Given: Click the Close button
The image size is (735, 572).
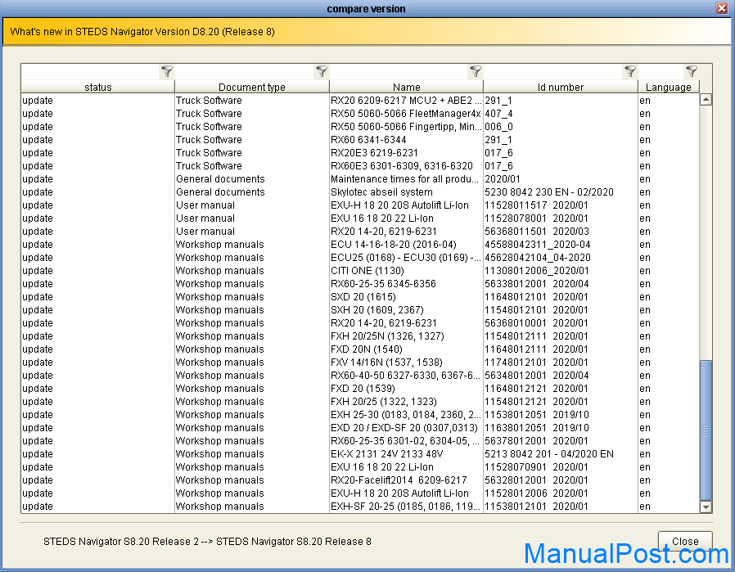Looking at the screenshot, I should coord(685,541).
